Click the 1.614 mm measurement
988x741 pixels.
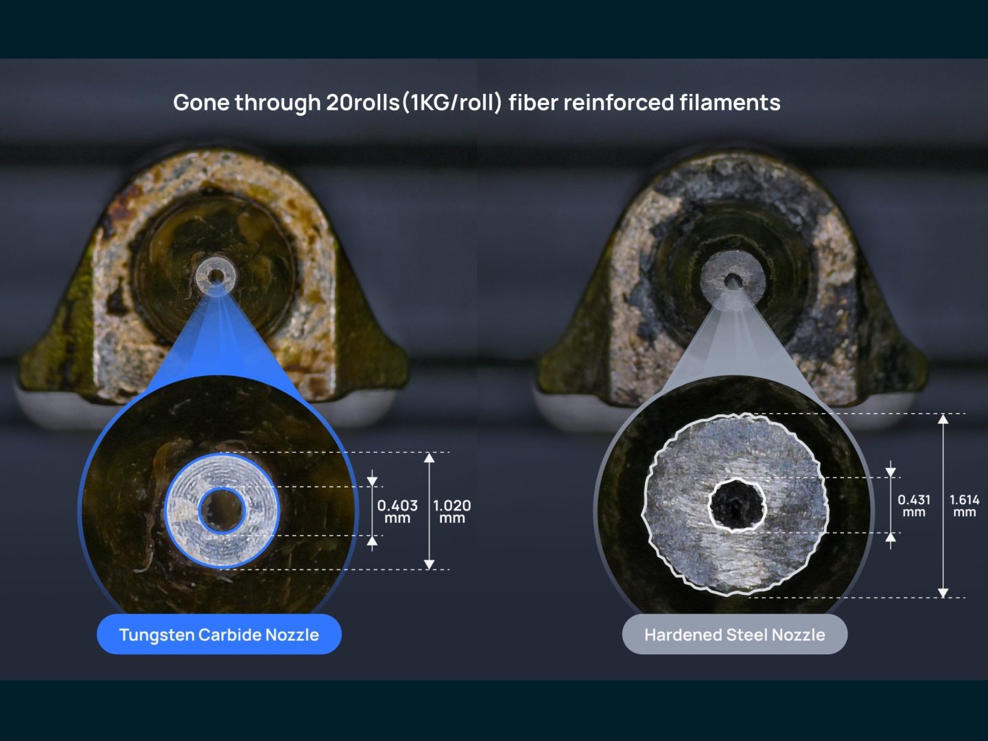click(965, 506)
